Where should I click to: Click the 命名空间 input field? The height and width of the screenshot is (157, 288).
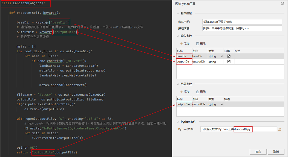(x=242, y=22)
